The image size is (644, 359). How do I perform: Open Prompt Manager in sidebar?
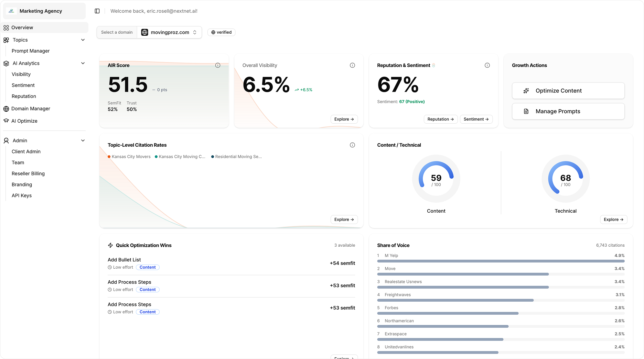31,51
